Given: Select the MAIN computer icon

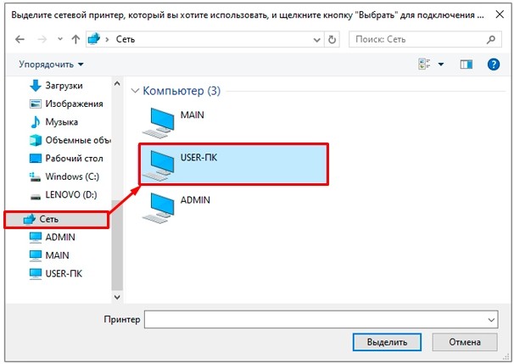Looking at the screenshot, I should (159, 123).
